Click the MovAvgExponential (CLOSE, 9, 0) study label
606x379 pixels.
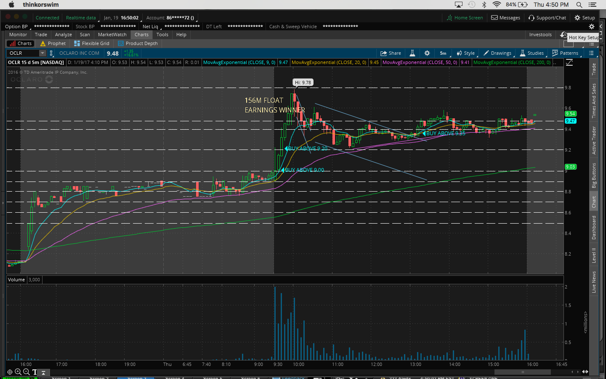[239, 62]
